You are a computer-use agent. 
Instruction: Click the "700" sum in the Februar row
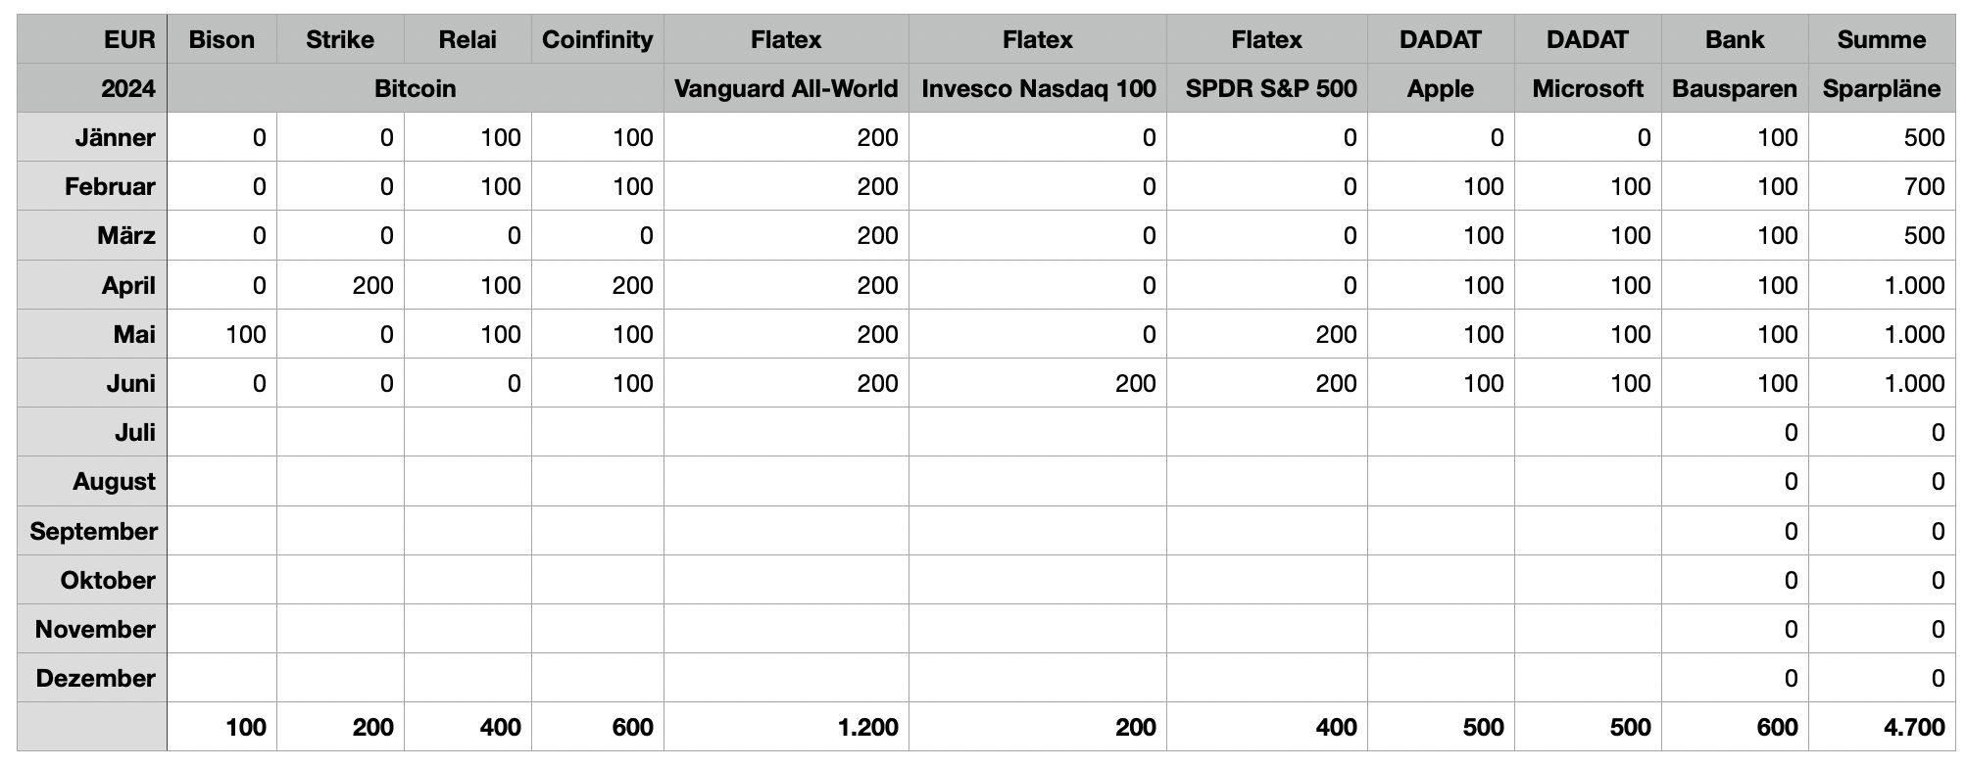(x=1922, y=186)
